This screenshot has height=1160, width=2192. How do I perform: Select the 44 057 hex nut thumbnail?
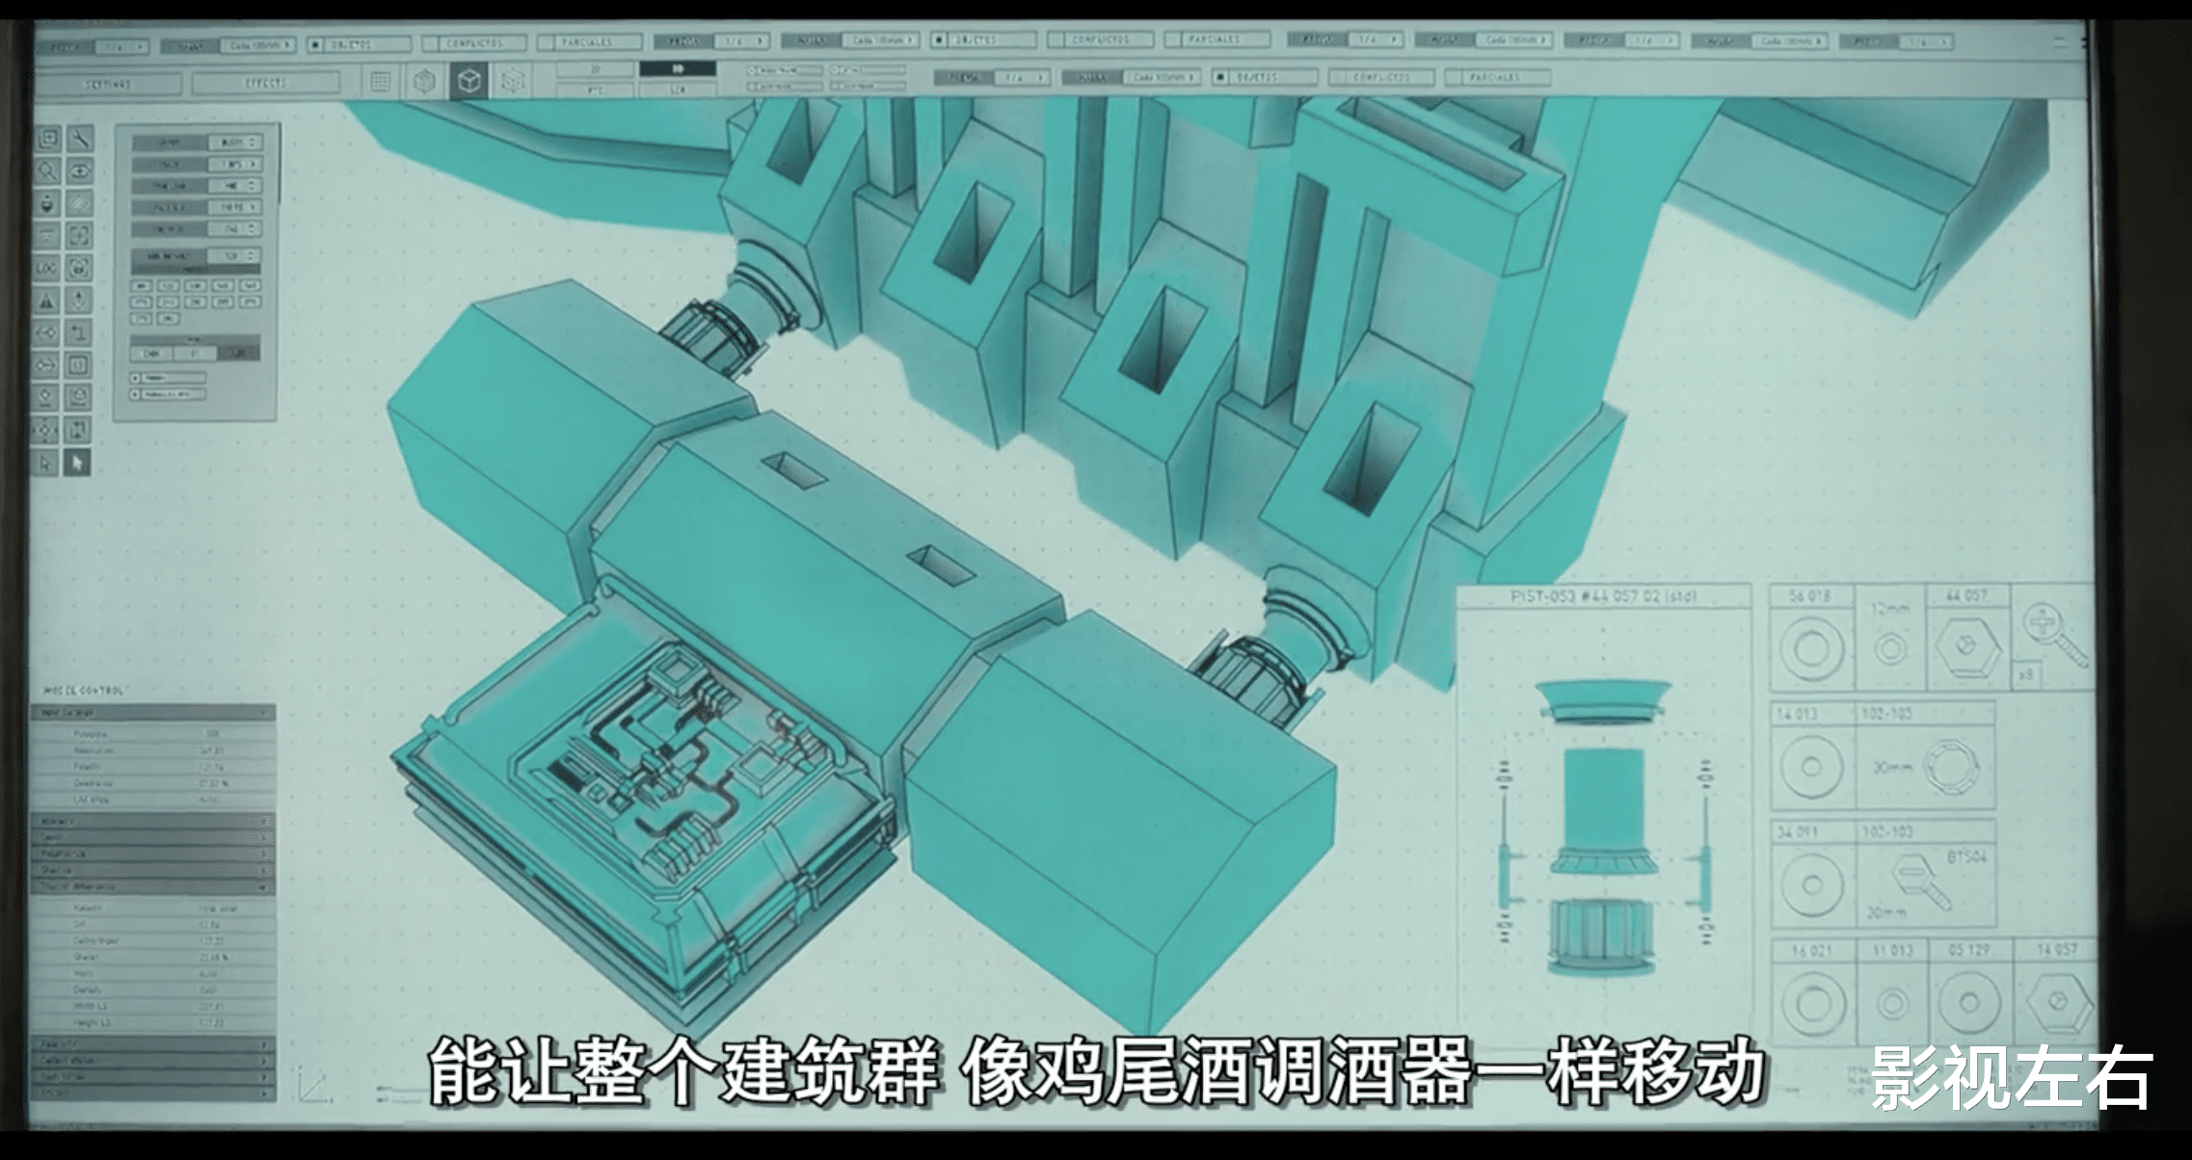[1966, 648]
